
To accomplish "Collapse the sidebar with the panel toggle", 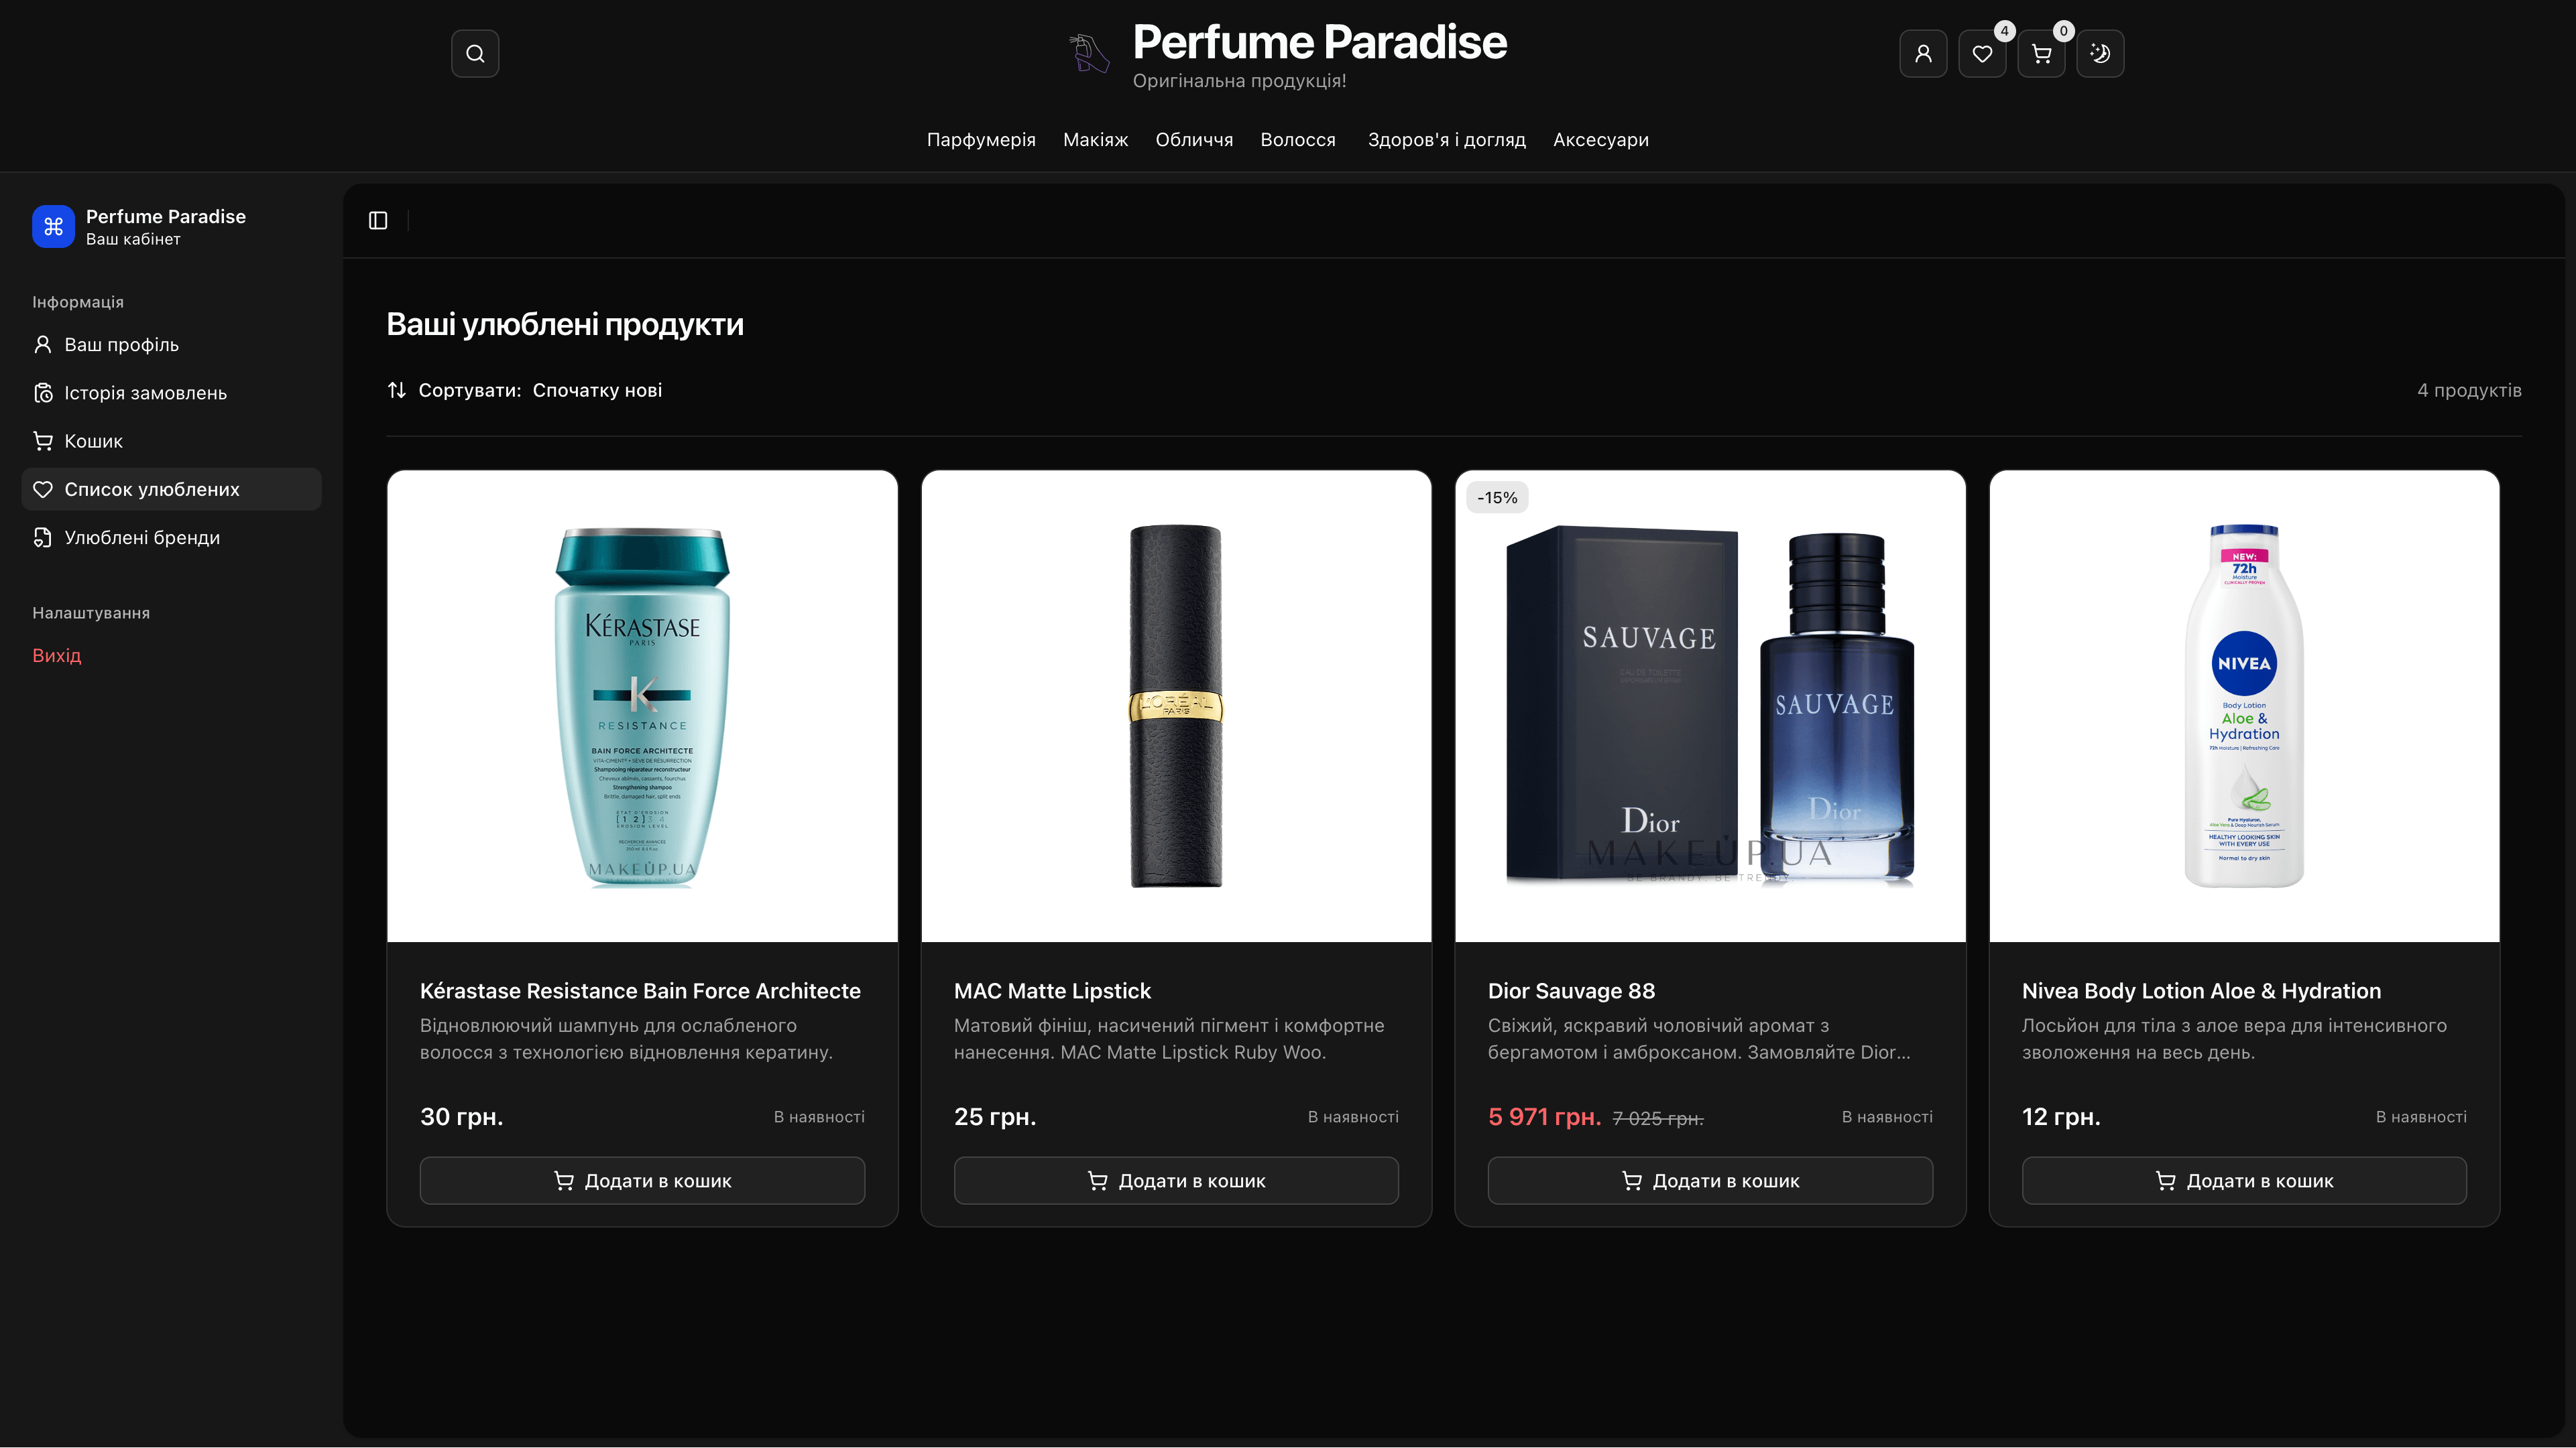I will pos(379,221).
